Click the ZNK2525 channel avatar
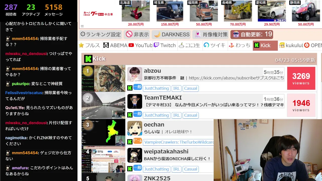Screen dimensions: 322x181 coord(135,178)
